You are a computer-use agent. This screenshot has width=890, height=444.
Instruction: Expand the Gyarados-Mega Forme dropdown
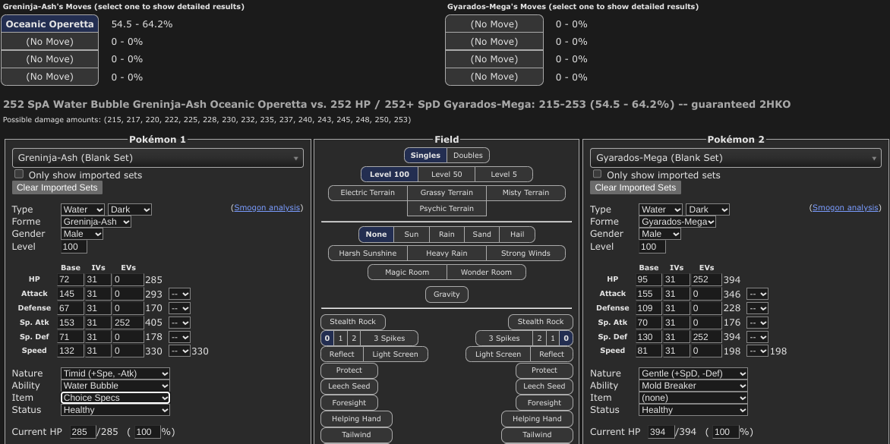click(x=677, y=222)
